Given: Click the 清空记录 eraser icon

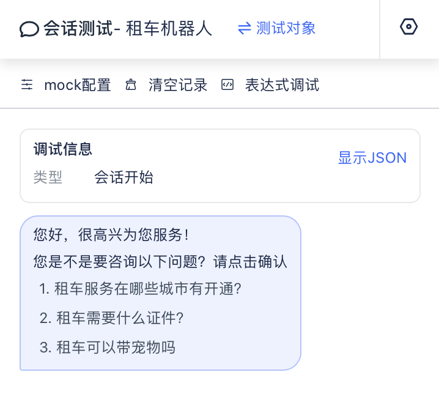Looking at the screenshot, I should click(x=130, y=85).
